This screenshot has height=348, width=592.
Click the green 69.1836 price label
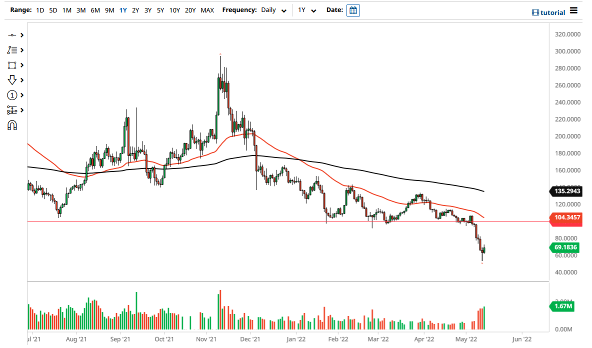pyautogui.click(x=565, y=247)
